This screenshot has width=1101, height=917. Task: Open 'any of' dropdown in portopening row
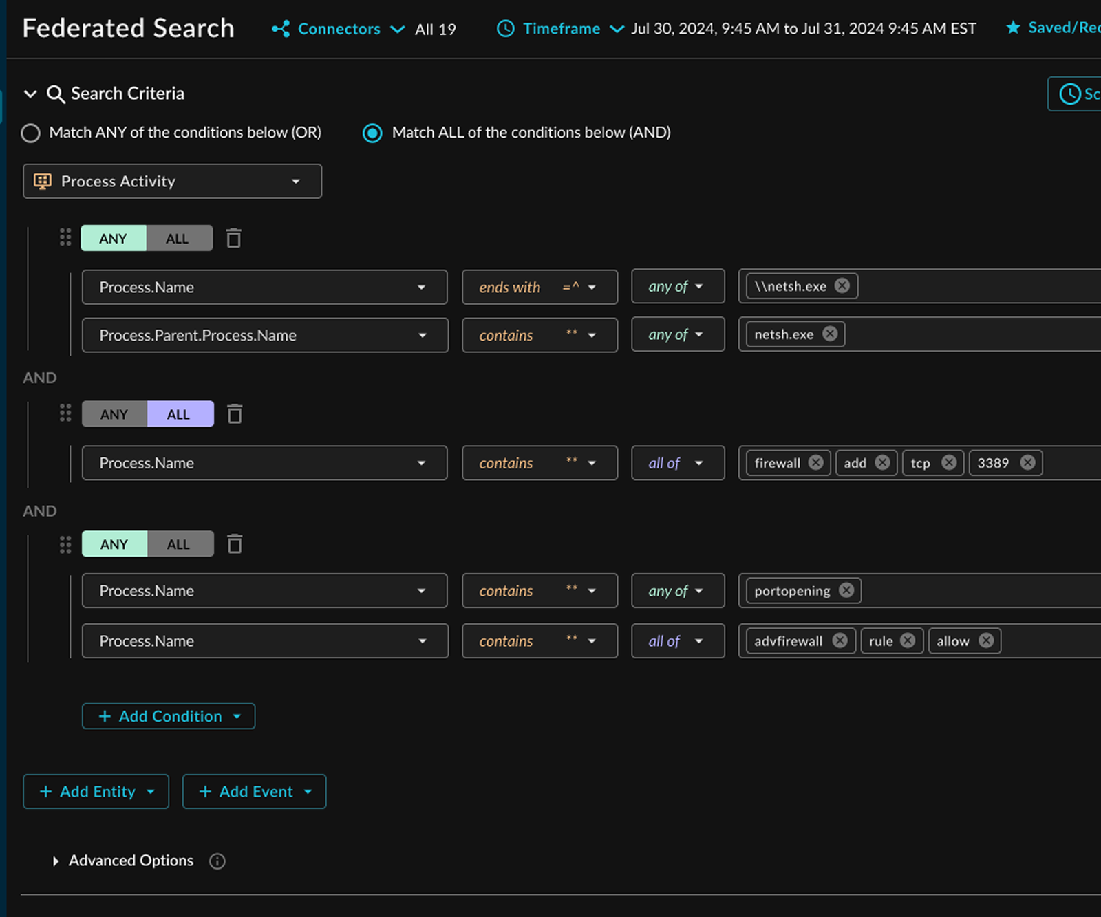point(678,590)
